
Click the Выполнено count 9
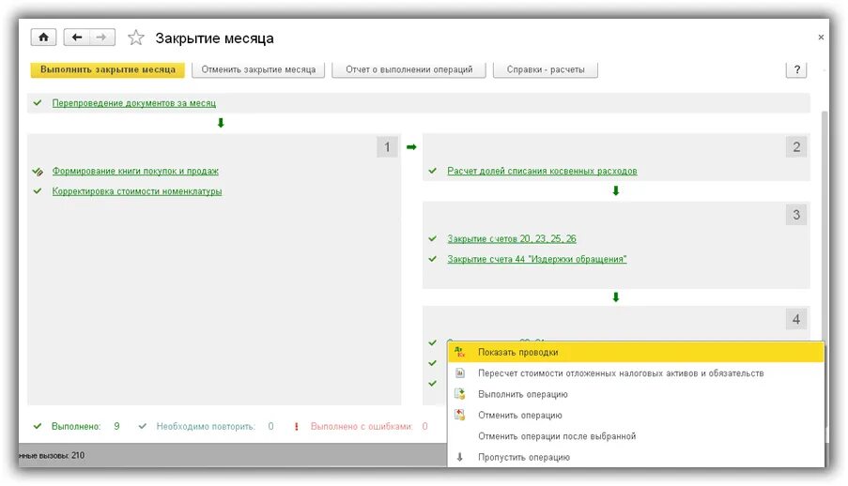[116, 426]
